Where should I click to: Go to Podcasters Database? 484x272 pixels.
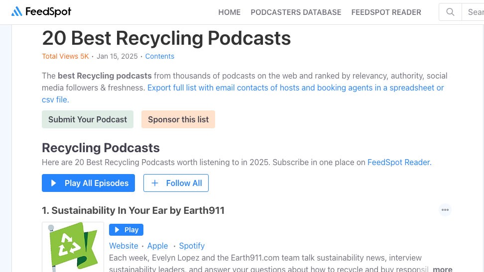(x=296, y=12)
